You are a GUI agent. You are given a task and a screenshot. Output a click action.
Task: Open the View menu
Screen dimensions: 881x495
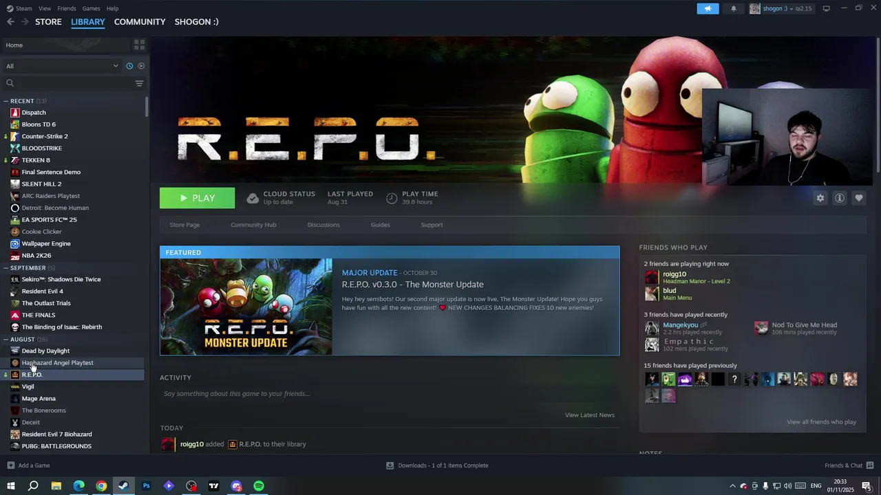coord(45,8)
